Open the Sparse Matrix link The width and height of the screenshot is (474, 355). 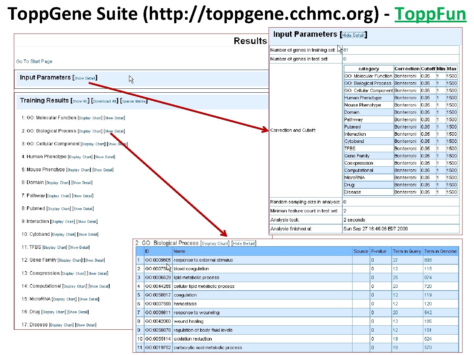[134, 101]
